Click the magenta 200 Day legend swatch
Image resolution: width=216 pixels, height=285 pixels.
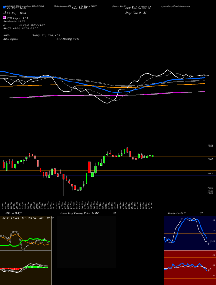click(4, 17)
